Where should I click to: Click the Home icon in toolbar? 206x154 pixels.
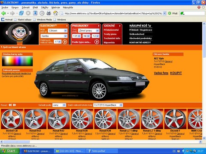click(55, 13)
